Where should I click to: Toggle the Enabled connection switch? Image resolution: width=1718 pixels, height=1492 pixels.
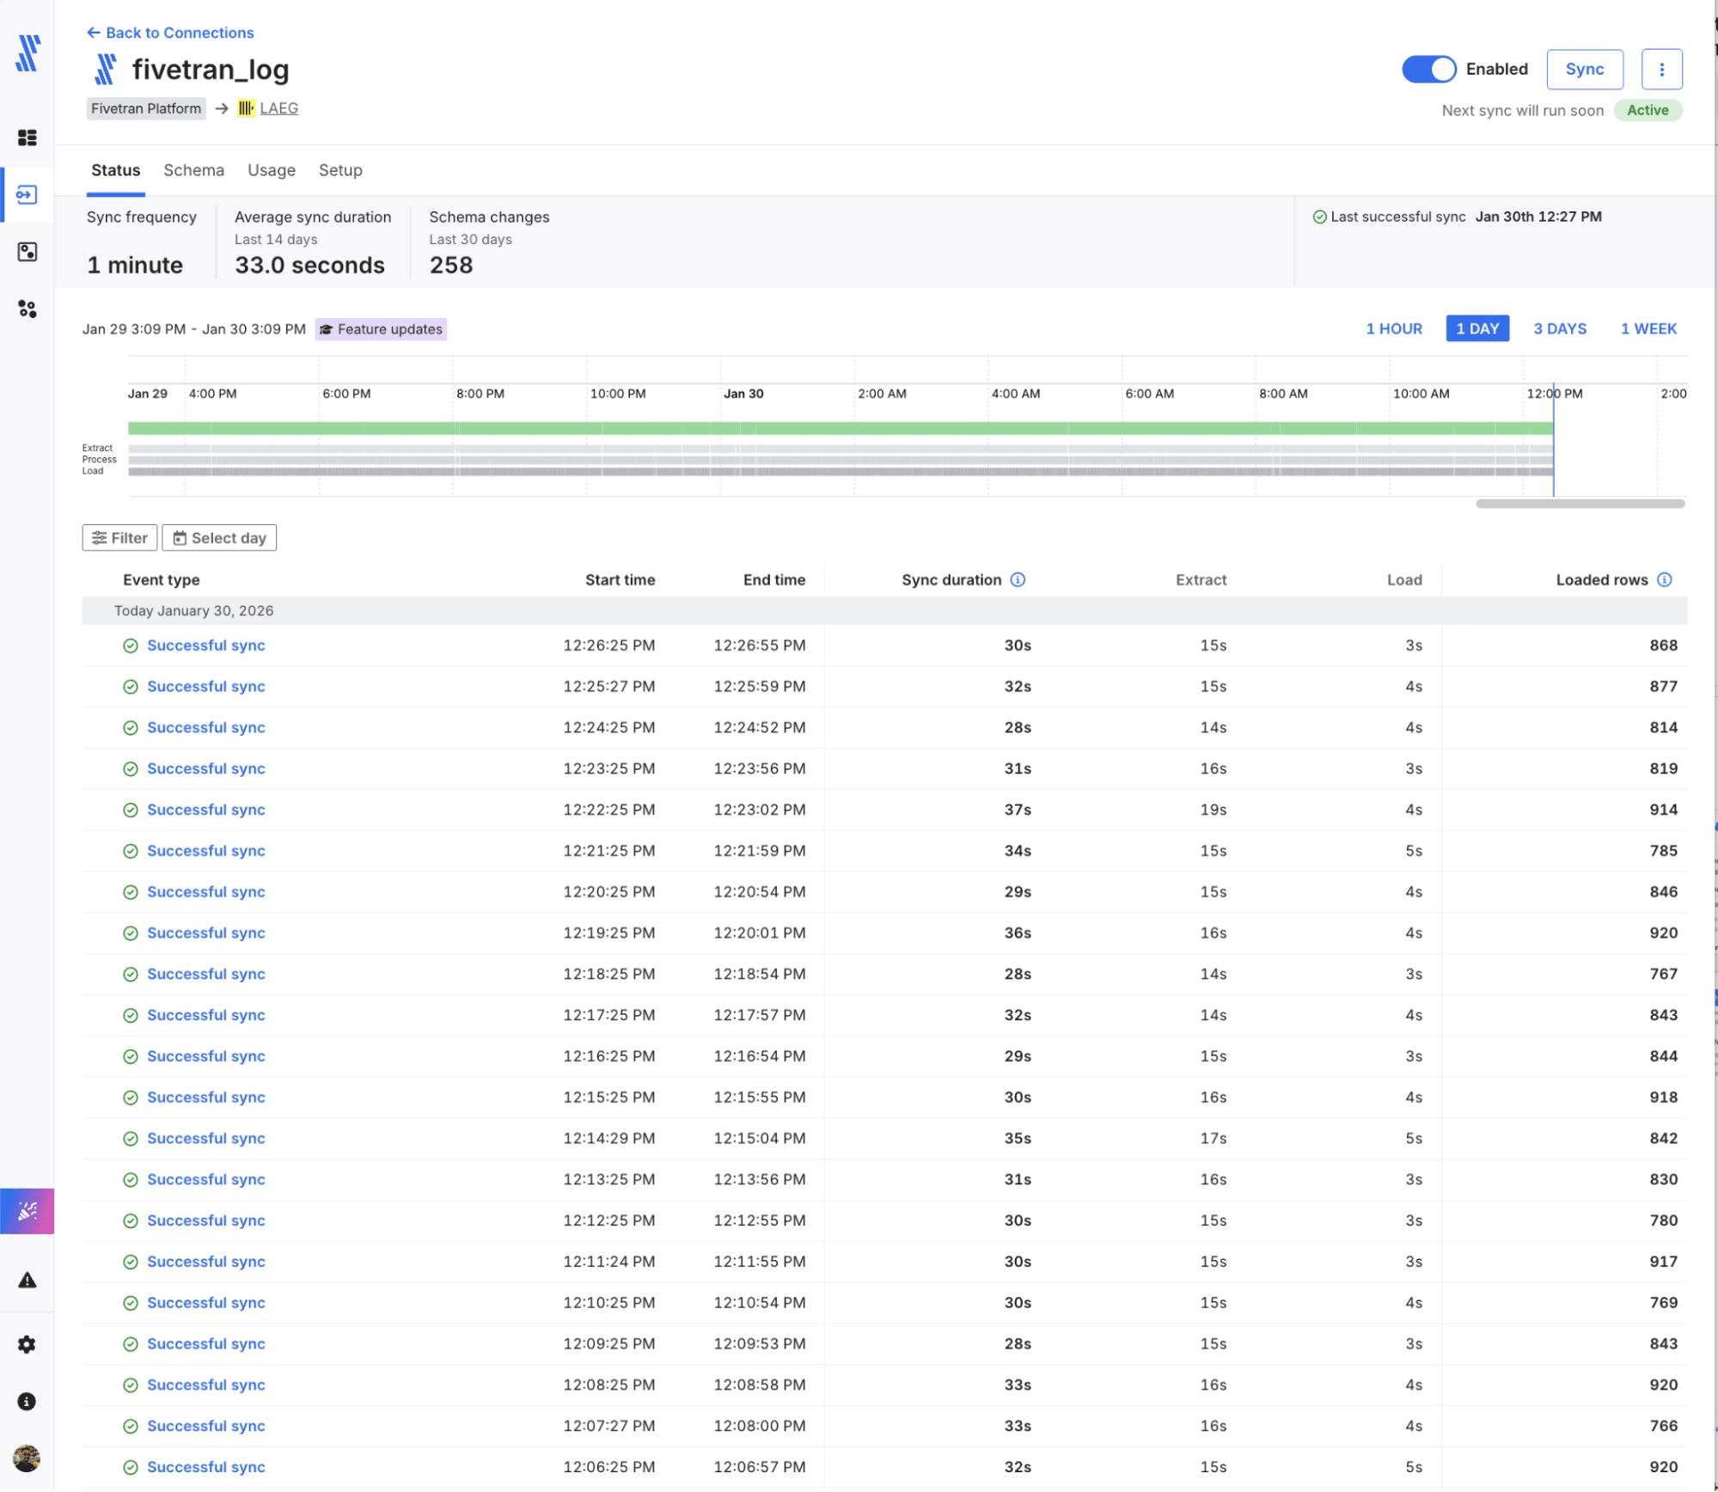tap(1428, 70)
